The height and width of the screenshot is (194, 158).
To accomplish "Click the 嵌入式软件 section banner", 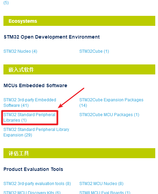I will 79,70.
